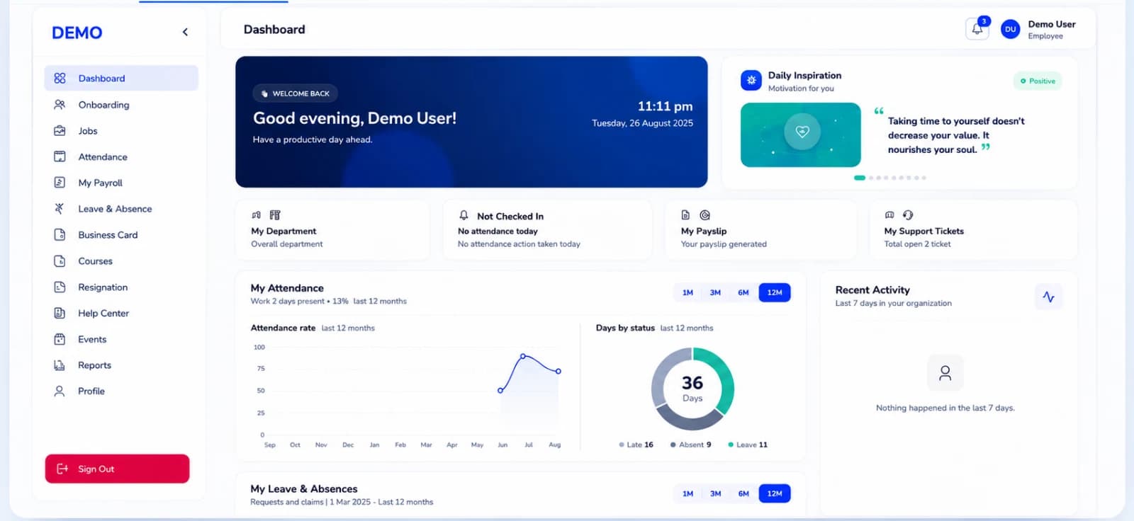Click the Positive mood badge
This screenshot has height=521, width=1134.
tap(1038, 81)
